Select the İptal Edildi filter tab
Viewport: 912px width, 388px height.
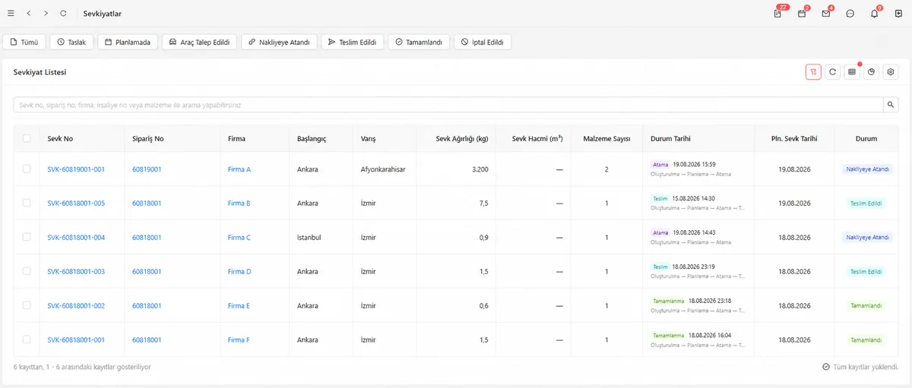(483, 43)
